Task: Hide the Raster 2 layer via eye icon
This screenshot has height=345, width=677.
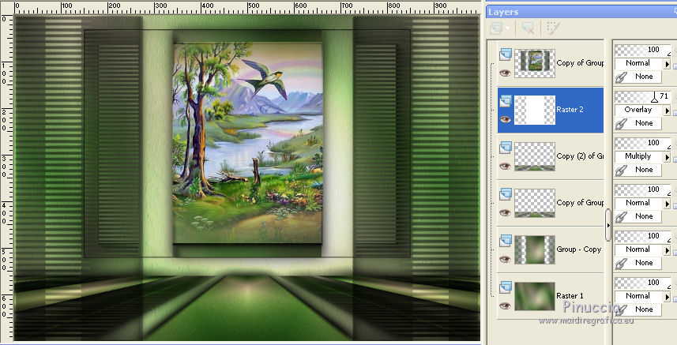Action: (505, 119)
